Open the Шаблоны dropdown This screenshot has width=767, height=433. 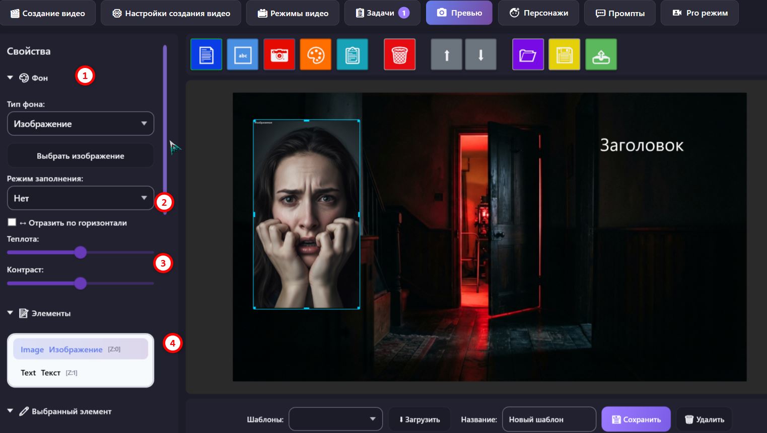pyautogui.click(x=335, y=419)
